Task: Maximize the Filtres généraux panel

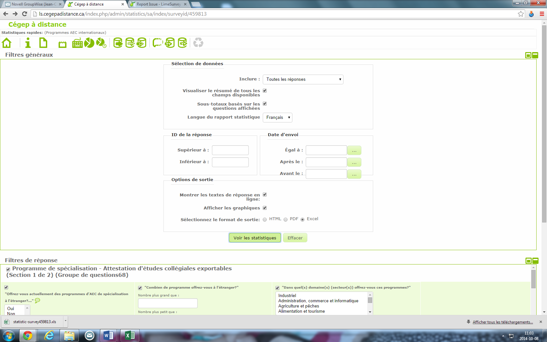Action: [528, 55]
